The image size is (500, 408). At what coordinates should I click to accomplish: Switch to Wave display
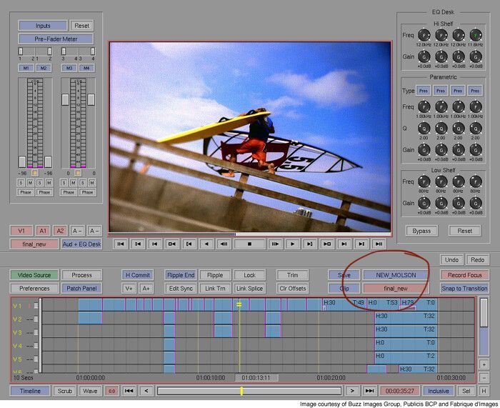[x=90, y=391]
